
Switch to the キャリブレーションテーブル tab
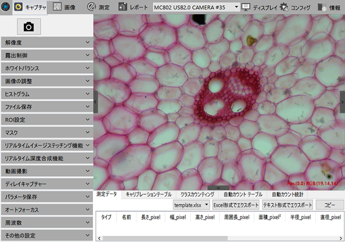149,194
